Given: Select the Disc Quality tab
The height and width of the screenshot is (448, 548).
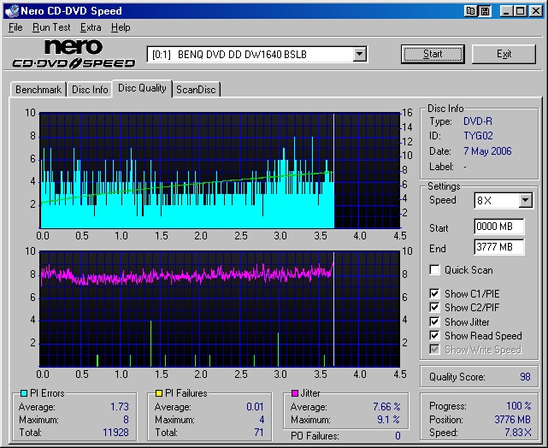Looking at the screenshot, I should 142,88.
